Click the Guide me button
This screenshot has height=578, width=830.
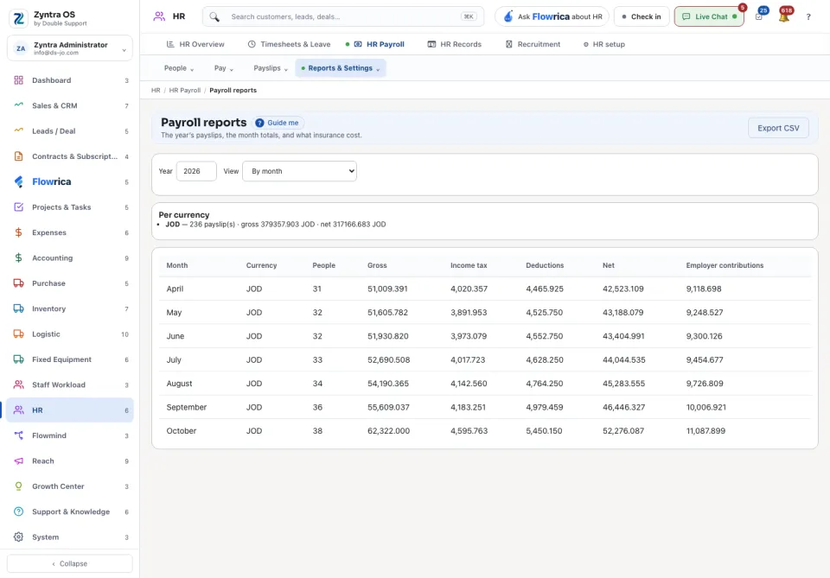pos(278,123)
